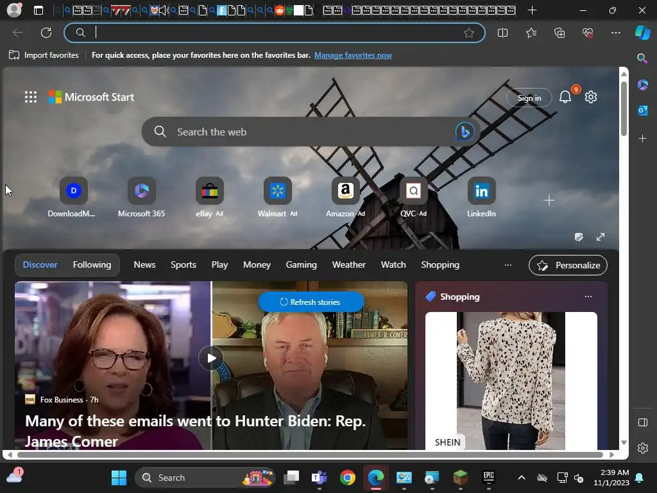Select the Discover feed tab
This screenshot has width=657, height=493.
tap(40, 264)
